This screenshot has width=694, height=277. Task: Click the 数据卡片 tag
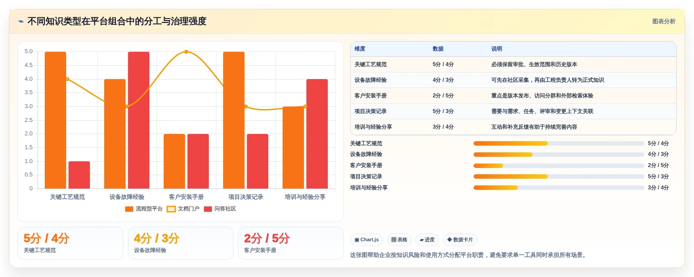tap(460, 239)
